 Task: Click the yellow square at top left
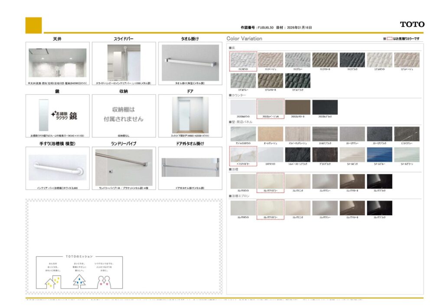click(34, 25)
